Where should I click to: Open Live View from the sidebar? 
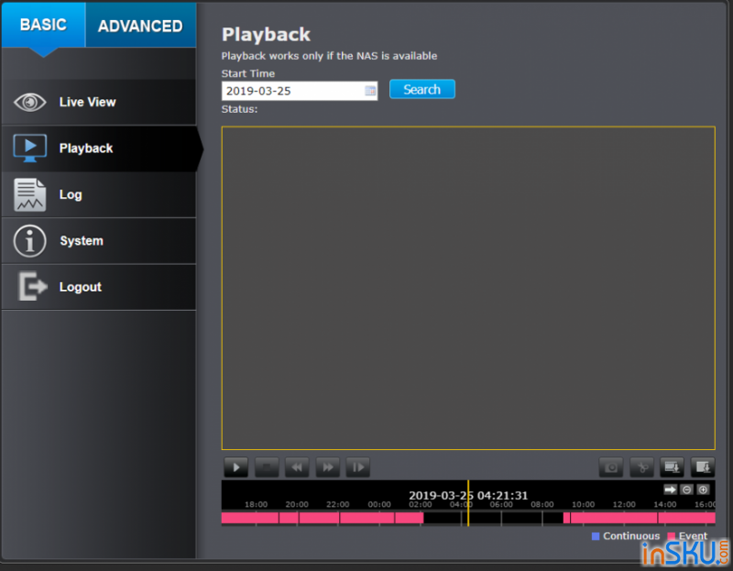pos(99,102)
